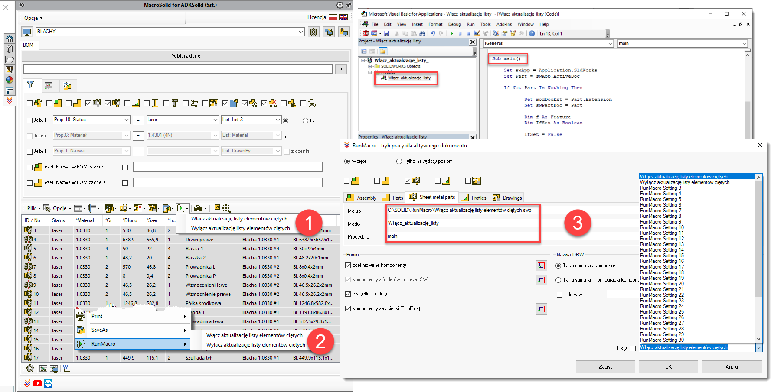This screenshot has width=774, height=392.
Task: Click the TeamViewer icon at panel bottom
Action: click(x=48, y=383)
